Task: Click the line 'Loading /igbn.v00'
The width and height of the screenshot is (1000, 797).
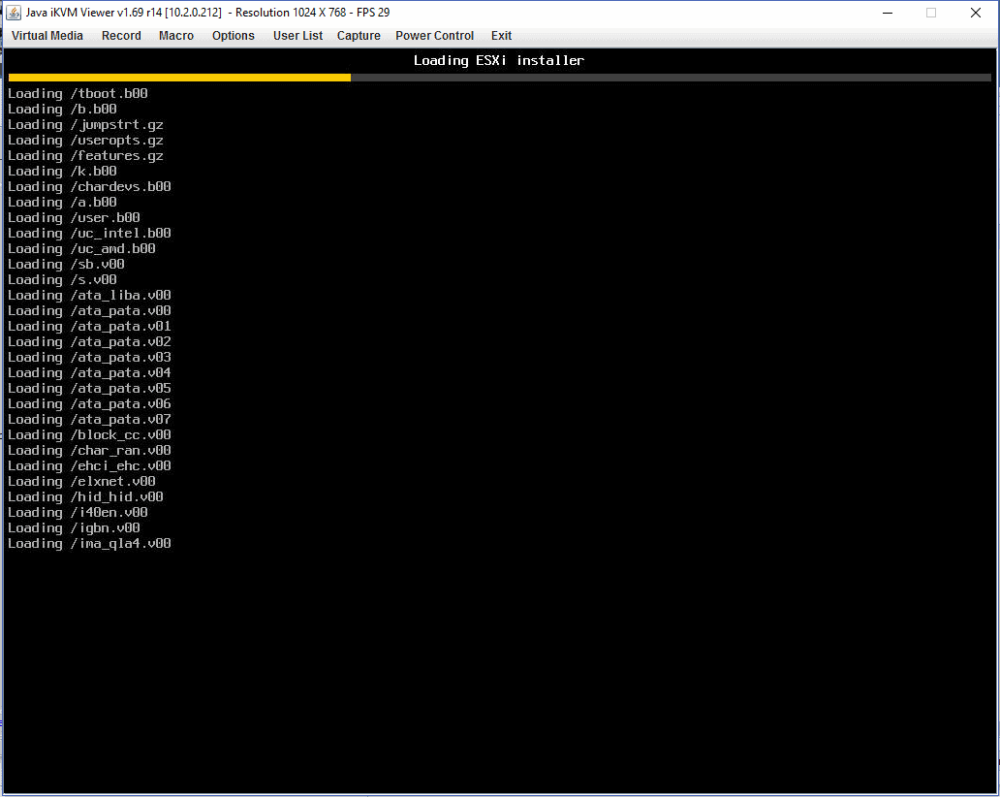Action: (74, 528)
